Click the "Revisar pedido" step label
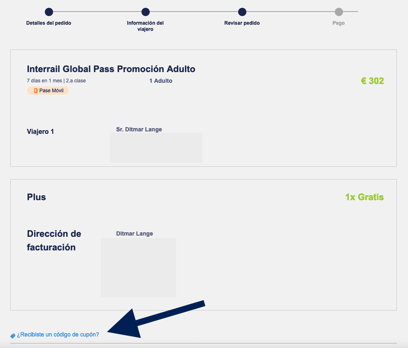This screenshot has width=408, height=348. (242, 23)
